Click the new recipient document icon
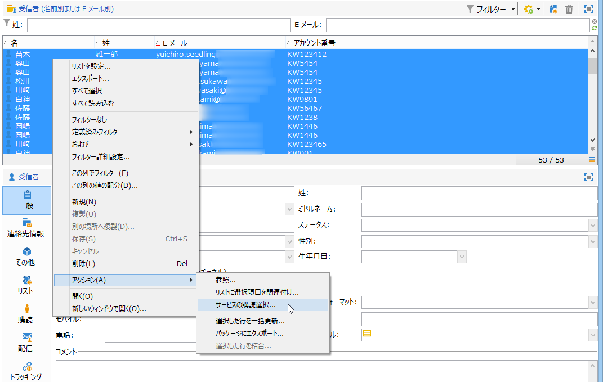This screenshot has width=603, height=382. coord(553,9)
